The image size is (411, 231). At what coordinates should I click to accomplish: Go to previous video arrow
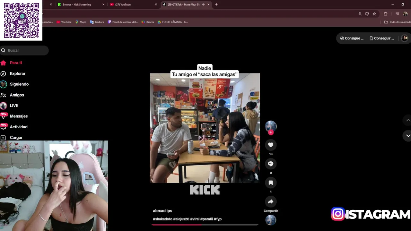[408, 120]
